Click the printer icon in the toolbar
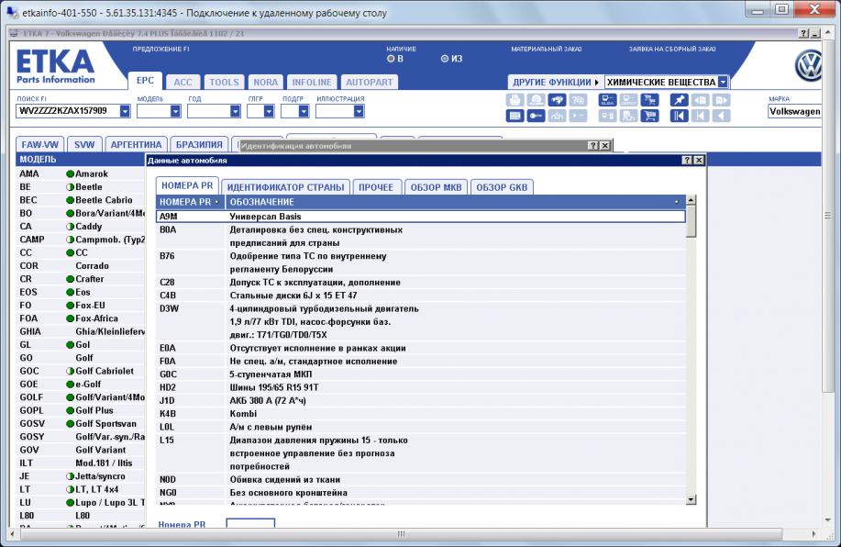Screen dimensions: 841x547 coord(515,100)
